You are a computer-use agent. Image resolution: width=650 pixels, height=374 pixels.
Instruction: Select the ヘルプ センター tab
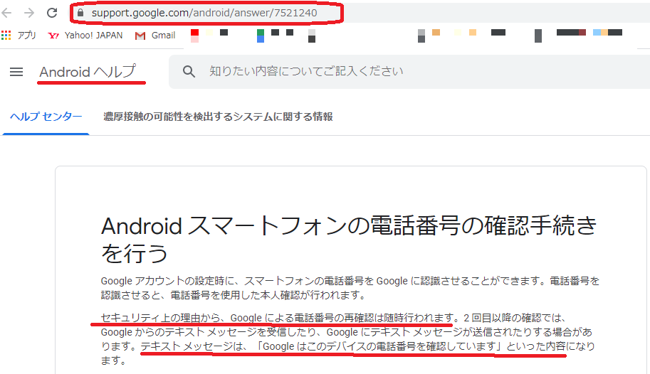click(46, 117)
